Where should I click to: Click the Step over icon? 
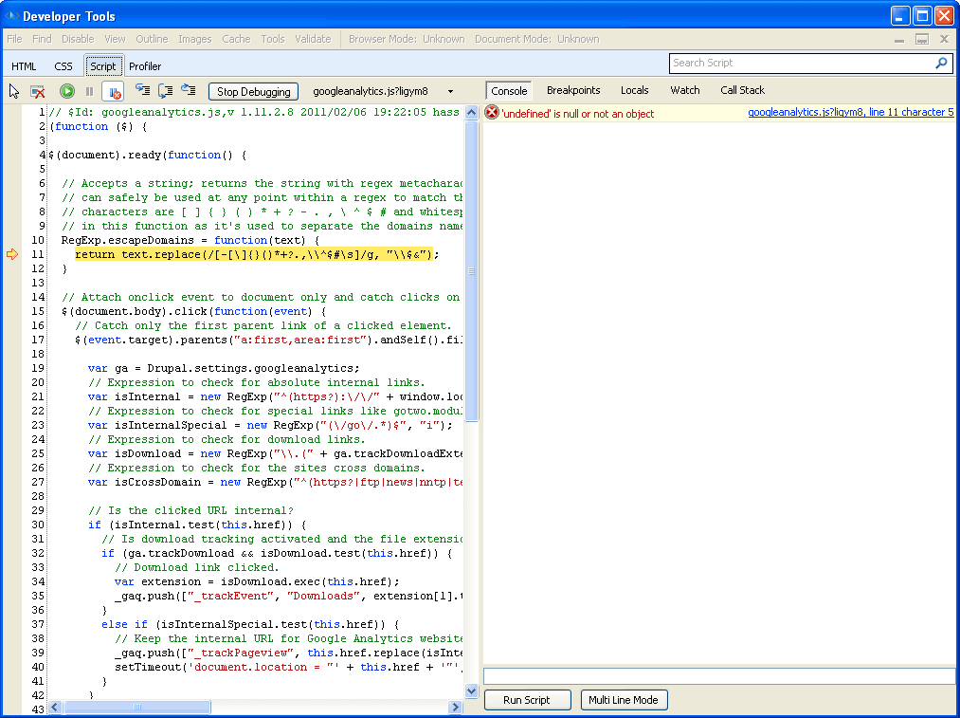pyautogui.click(x=165, y=91)
